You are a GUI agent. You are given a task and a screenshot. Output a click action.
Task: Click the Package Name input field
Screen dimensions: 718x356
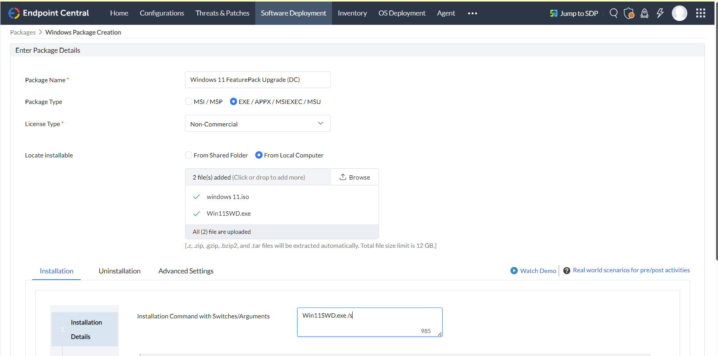[258, 79]
